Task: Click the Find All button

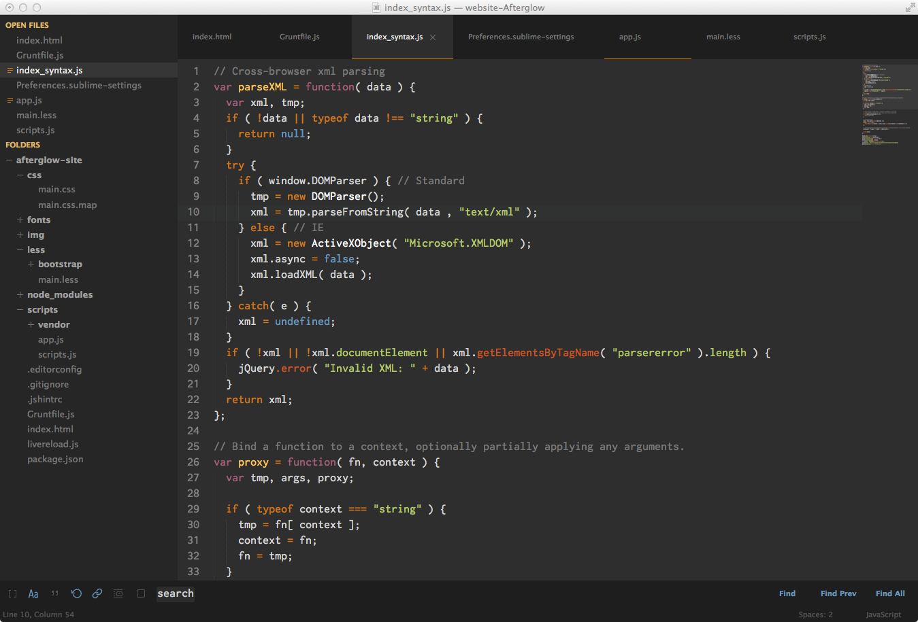Action: coord(889,593)
